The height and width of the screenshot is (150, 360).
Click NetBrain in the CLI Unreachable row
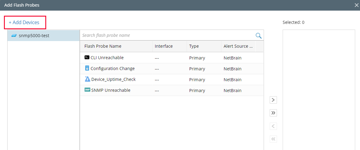click(x=233, y=58)
